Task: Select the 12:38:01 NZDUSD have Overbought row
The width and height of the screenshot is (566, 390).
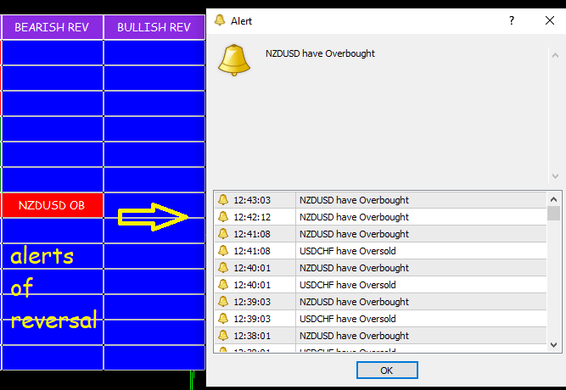Action: click(x=380, y=336)
